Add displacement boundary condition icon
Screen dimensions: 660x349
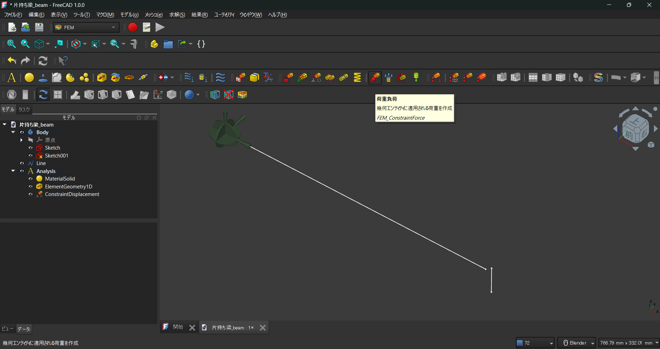coord(316,78)
